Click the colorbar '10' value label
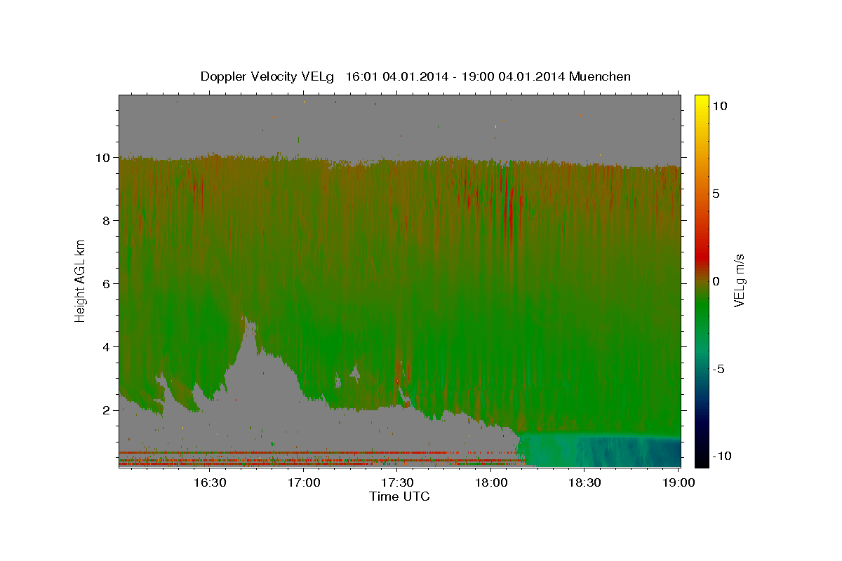The image size is (842, 561). pos(719,106)
